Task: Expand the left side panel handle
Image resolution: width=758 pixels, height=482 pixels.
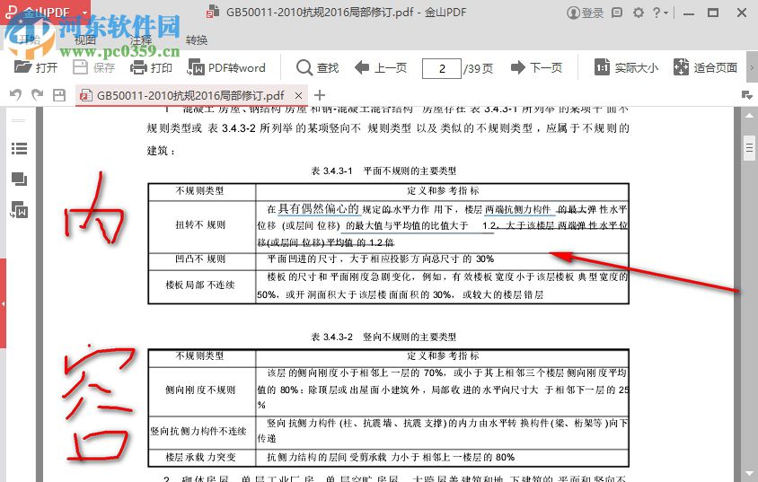Action: [3, 303]
